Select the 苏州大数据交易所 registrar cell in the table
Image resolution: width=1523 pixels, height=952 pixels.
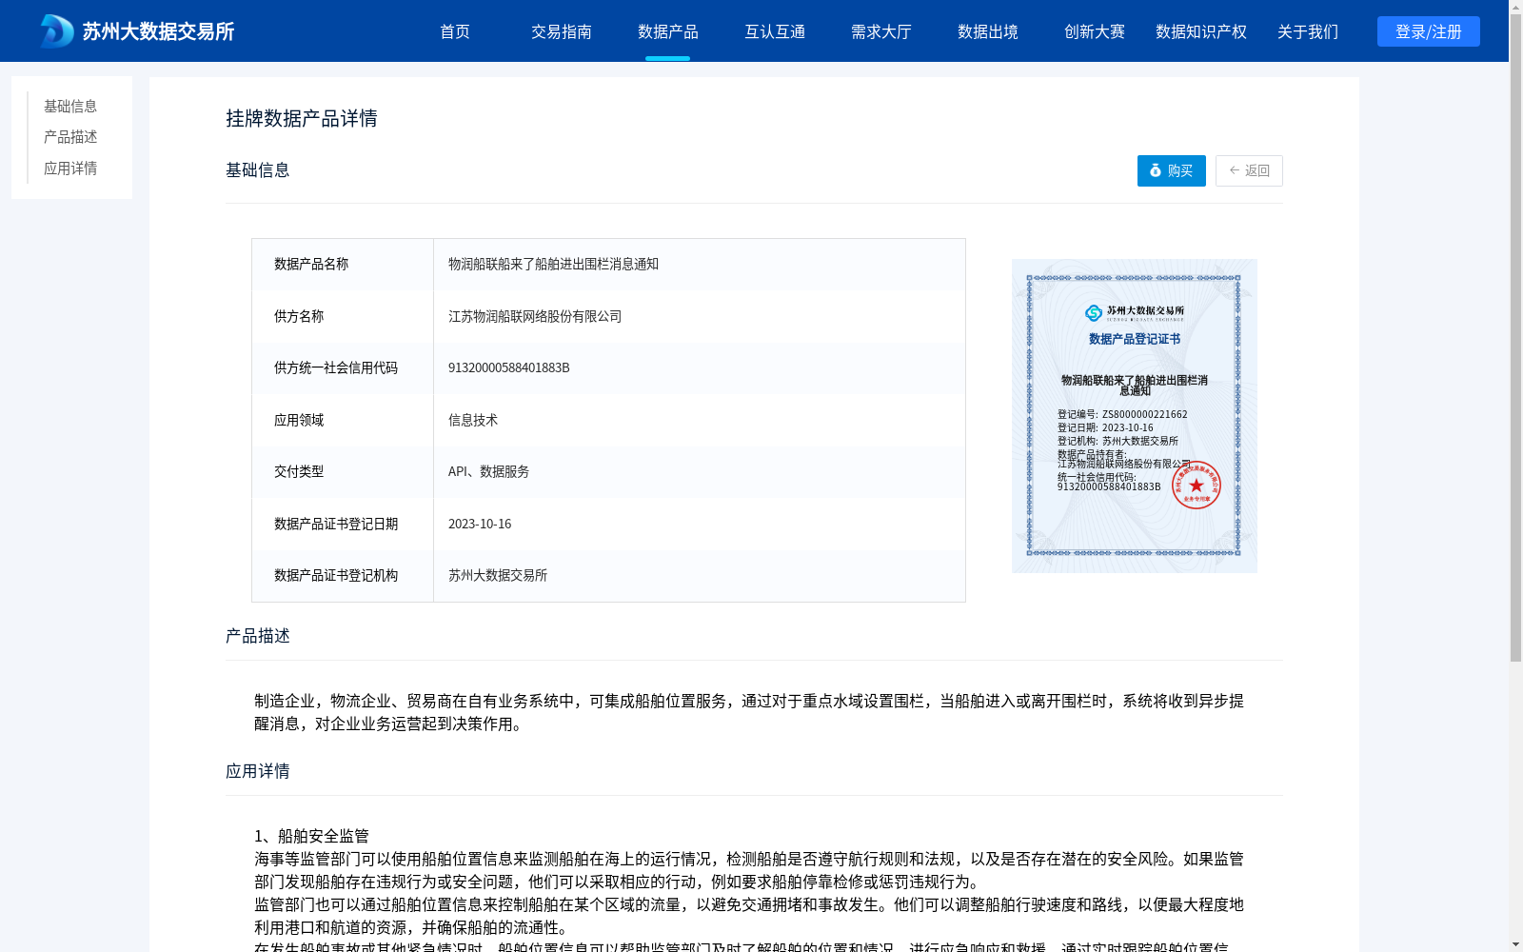(x=700, y=575)
